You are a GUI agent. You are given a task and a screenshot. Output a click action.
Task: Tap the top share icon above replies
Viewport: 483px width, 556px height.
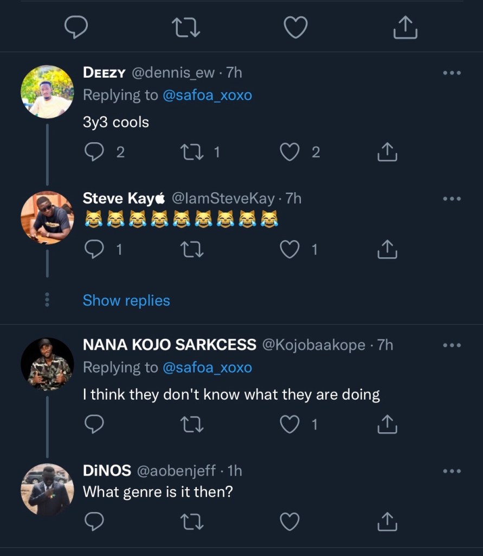click(x=406, y=28)
